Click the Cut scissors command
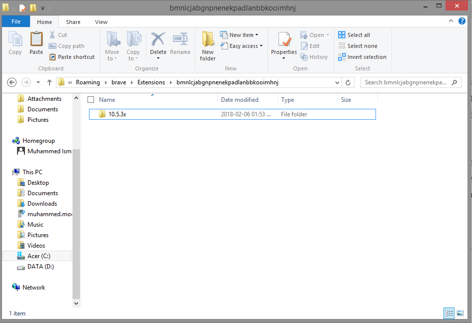The height and width of the screenshot is (323, 472). 58,35
